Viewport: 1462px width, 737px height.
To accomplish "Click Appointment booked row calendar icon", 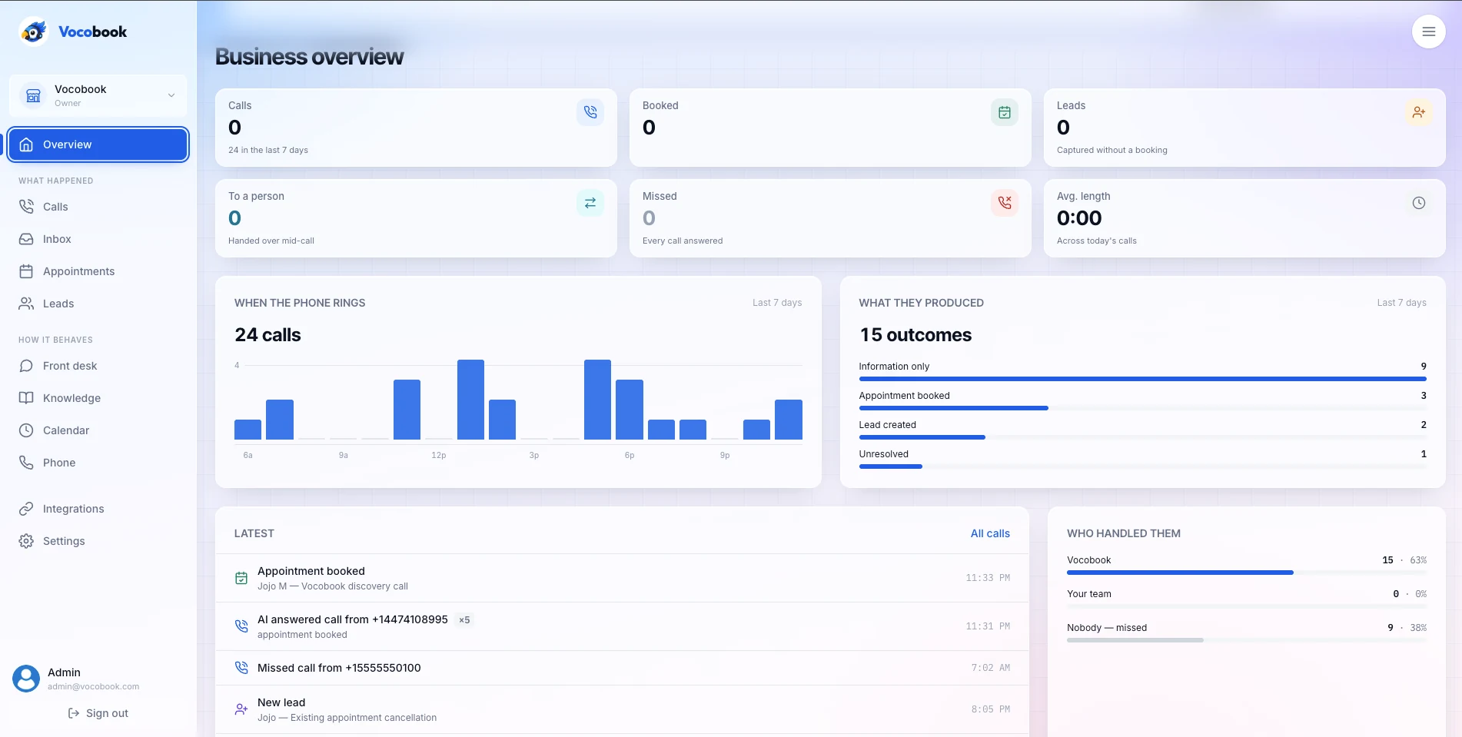I will tap(241, 578).
